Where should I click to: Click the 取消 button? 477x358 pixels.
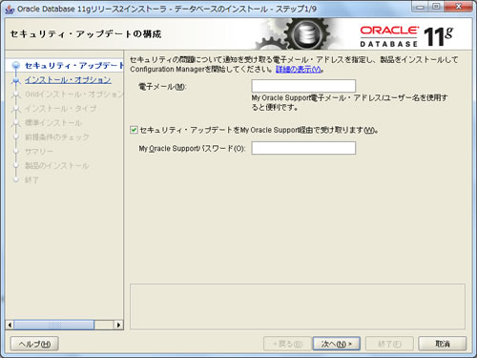pyautogui.click(x=443, y=344)
